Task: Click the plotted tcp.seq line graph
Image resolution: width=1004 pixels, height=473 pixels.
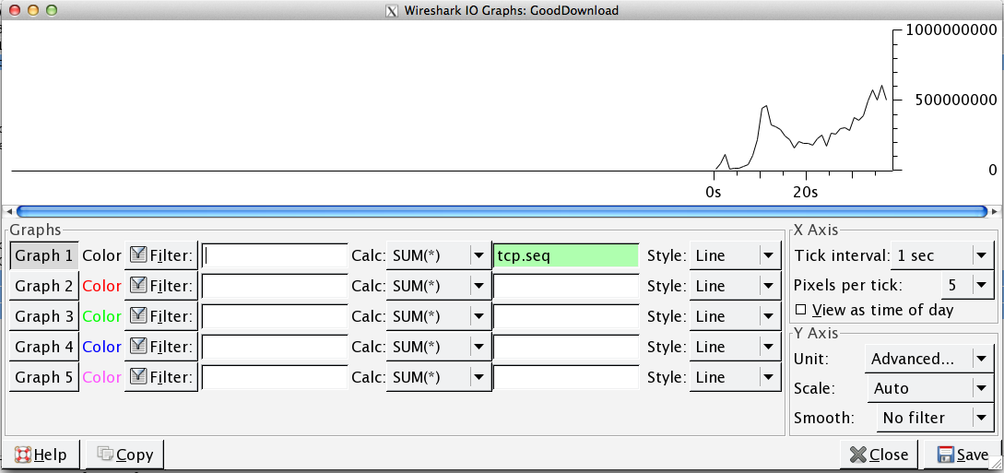Action: pos(800,128)
